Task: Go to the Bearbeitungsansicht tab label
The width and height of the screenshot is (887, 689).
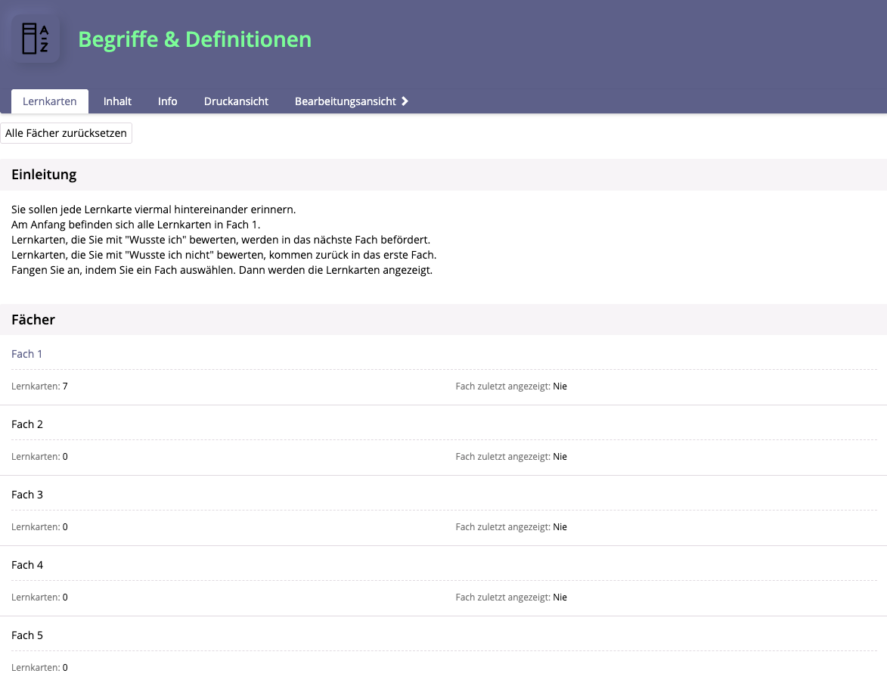Action: point(345,101)
